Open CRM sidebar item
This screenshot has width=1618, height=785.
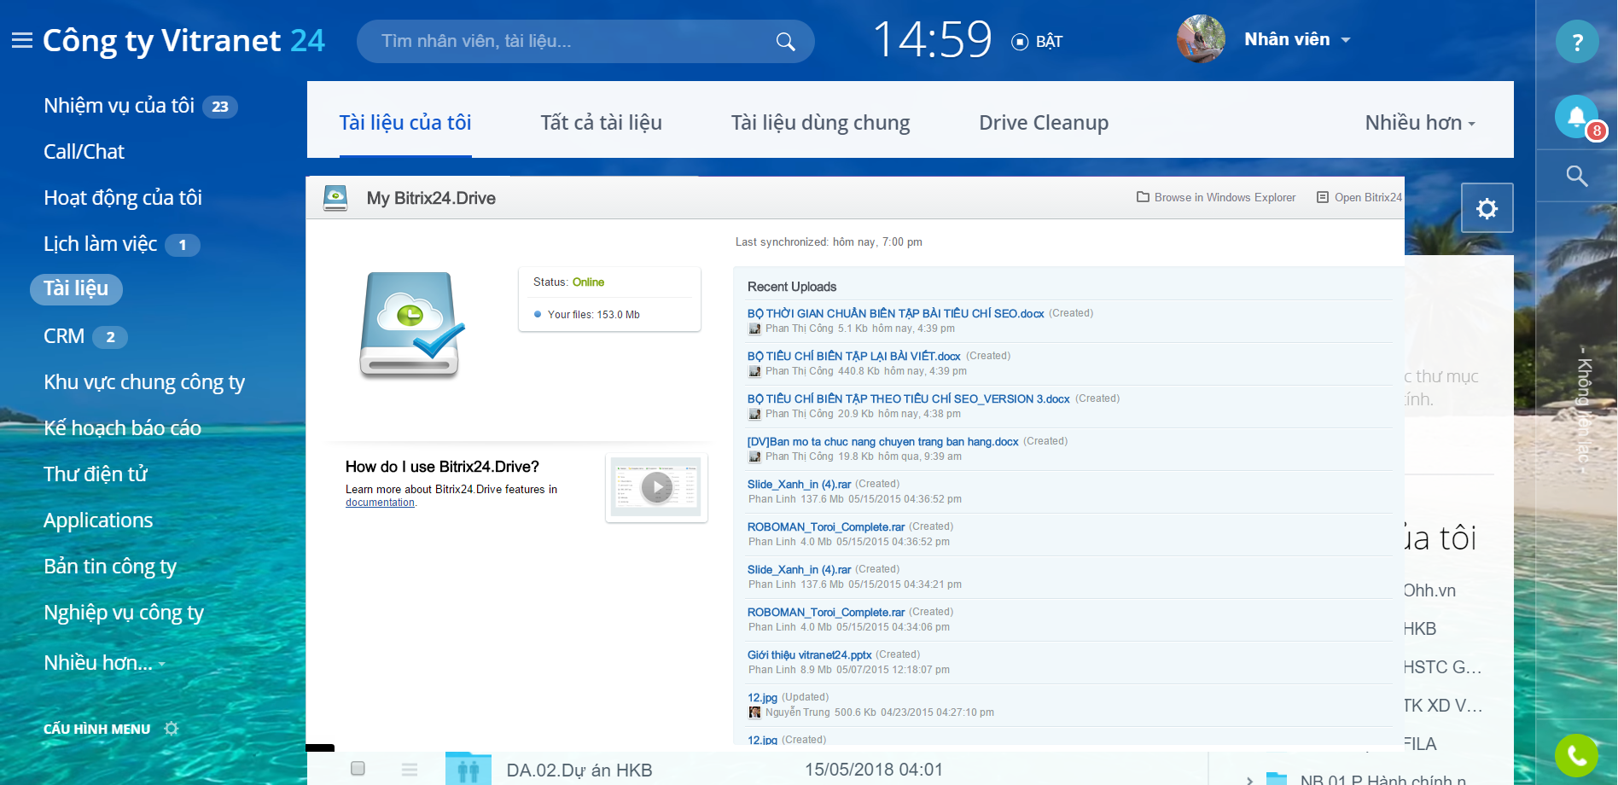point(64,336)
